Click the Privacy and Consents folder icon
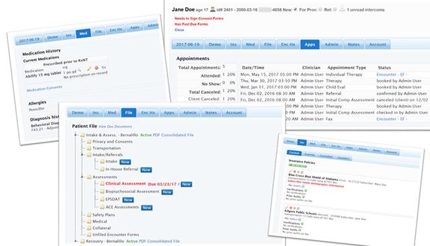This screenshot has height=246, width=430. (89, 142)
